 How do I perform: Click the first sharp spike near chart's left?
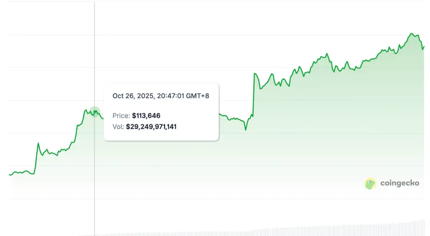coord(38,143)
